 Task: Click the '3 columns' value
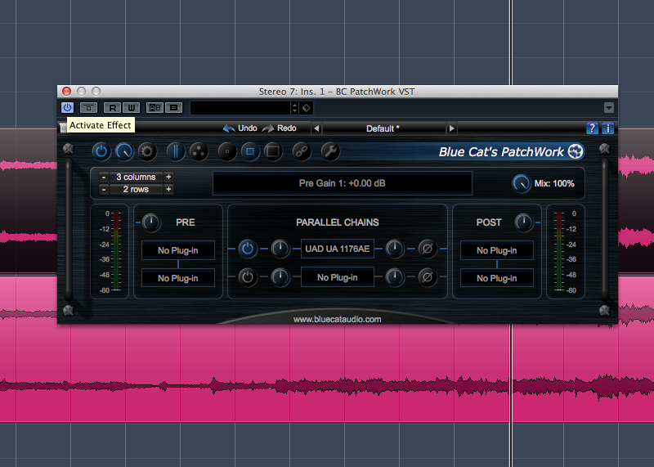[136, 177]
